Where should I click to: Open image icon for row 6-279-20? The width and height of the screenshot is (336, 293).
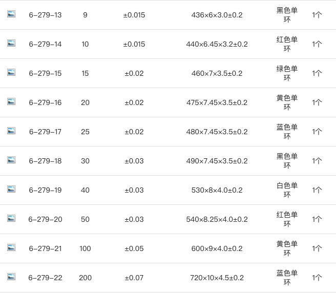[11, 218]
